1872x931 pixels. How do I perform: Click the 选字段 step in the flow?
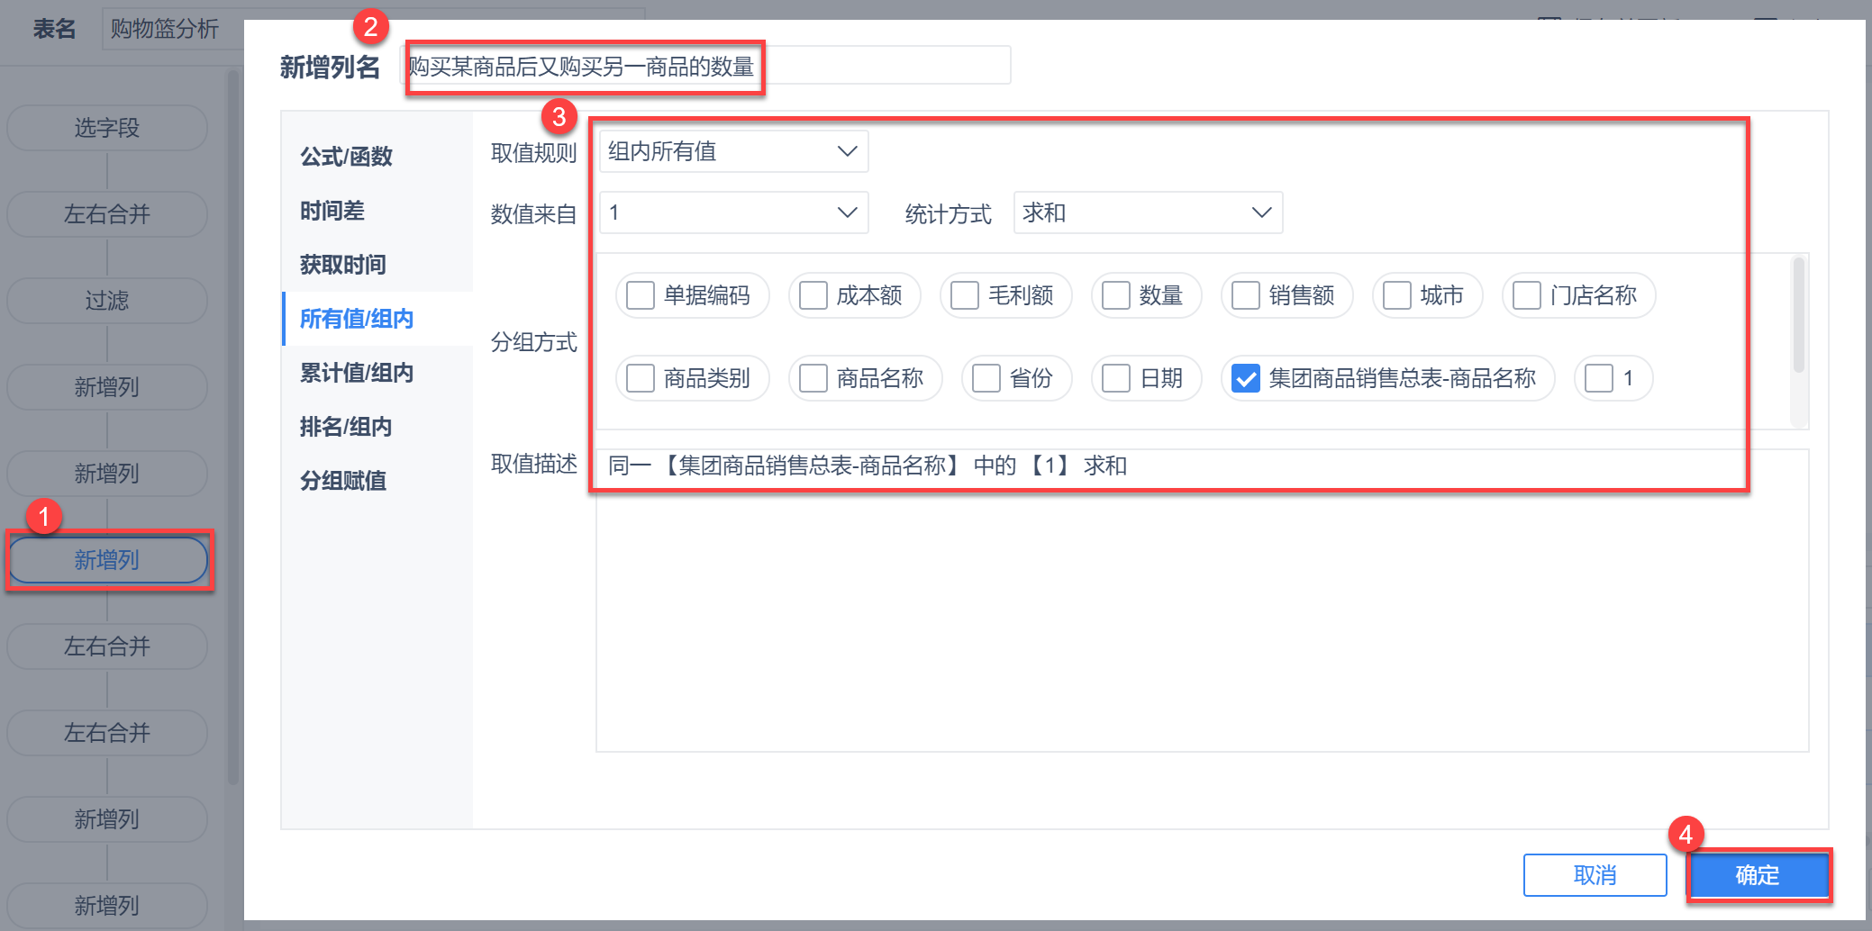pyautogui.click(x=107, y=128)
